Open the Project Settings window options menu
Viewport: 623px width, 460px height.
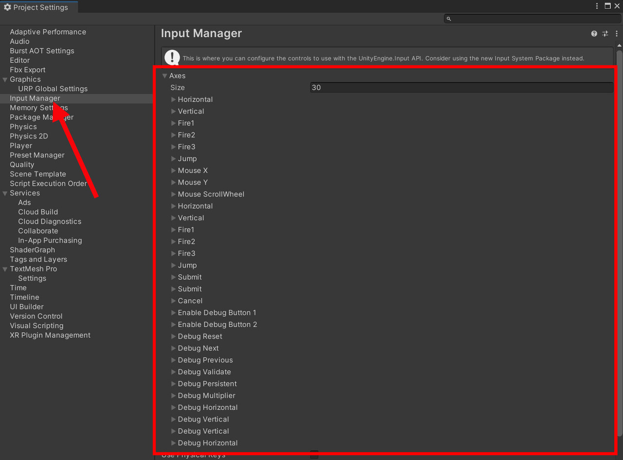(597, 6)
